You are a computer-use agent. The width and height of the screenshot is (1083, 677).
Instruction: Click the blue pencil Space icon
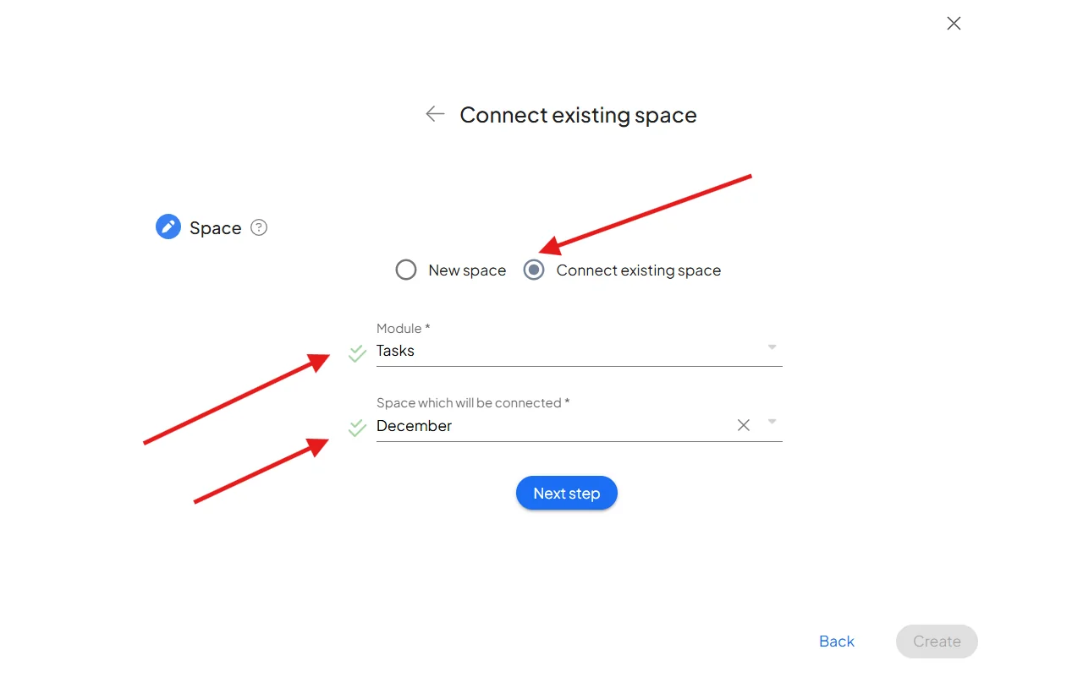pos(168,227)
